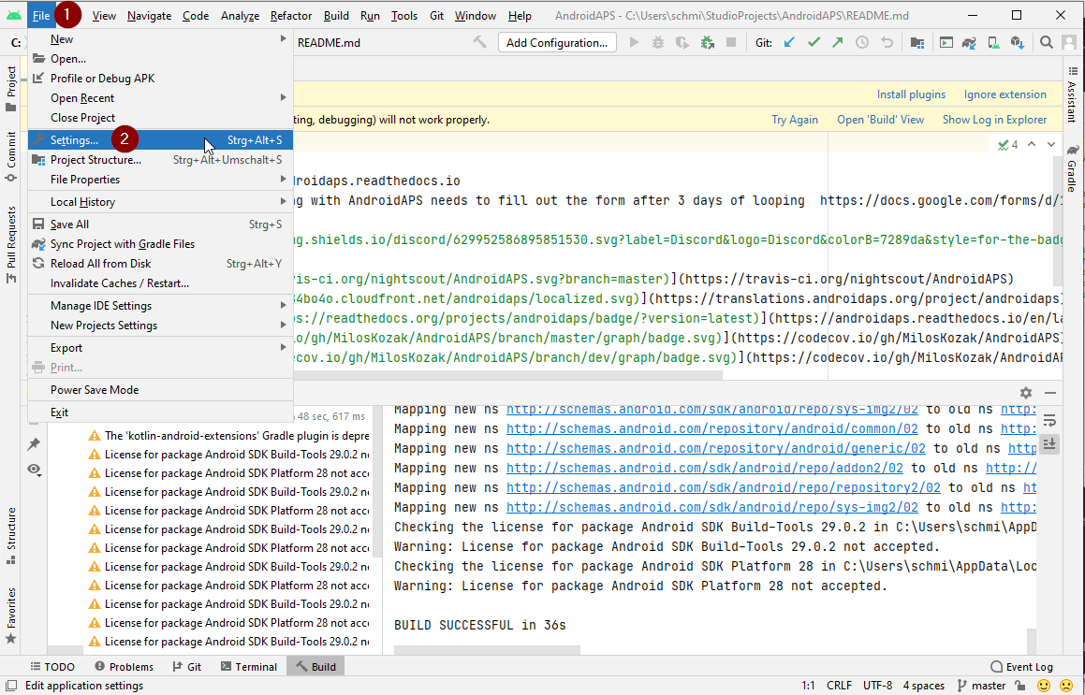Open the Event Log
The width and height of the screenshot is (1085, 695).
click(x=1021, y=667)
